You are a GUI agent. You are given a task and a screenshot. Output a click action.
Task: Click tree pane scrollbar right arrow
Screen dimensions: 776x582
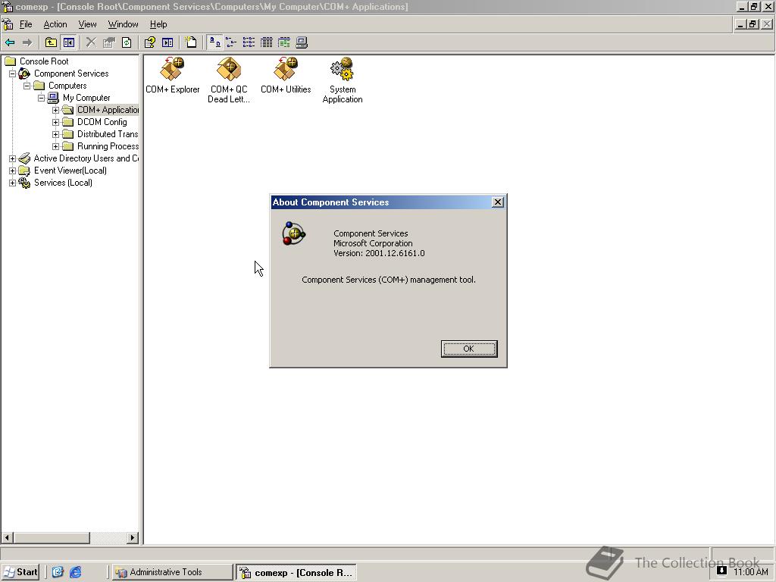[133, 537]
